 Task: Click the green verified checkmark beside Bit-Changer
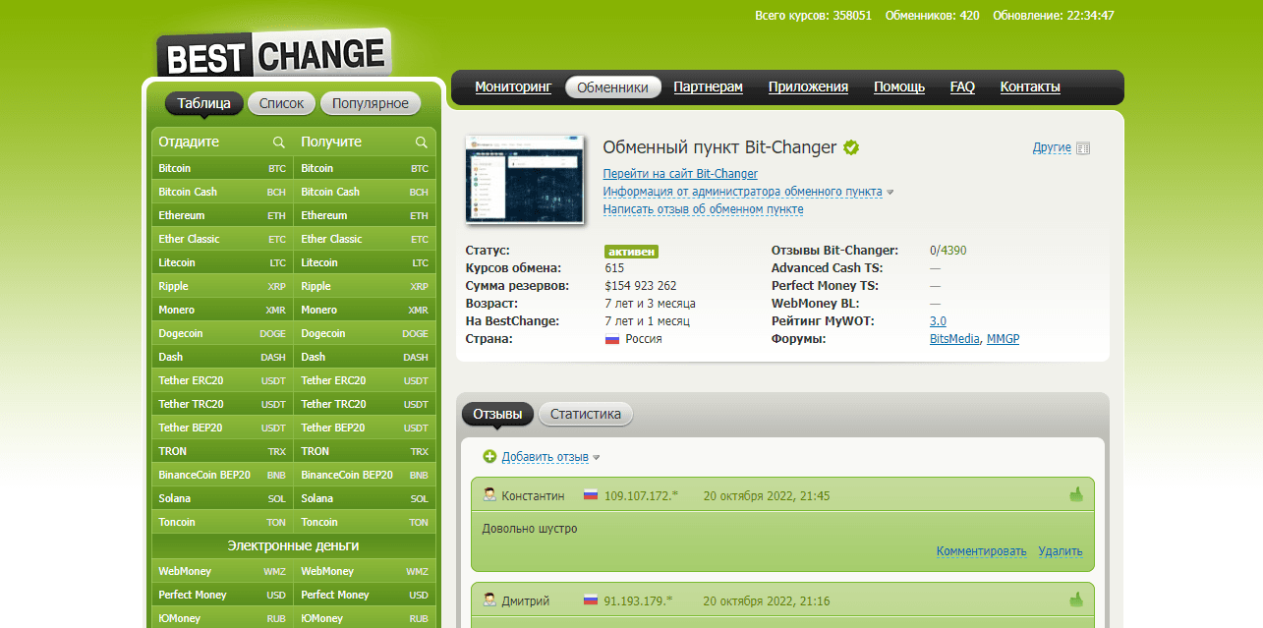tap(851, 147)
